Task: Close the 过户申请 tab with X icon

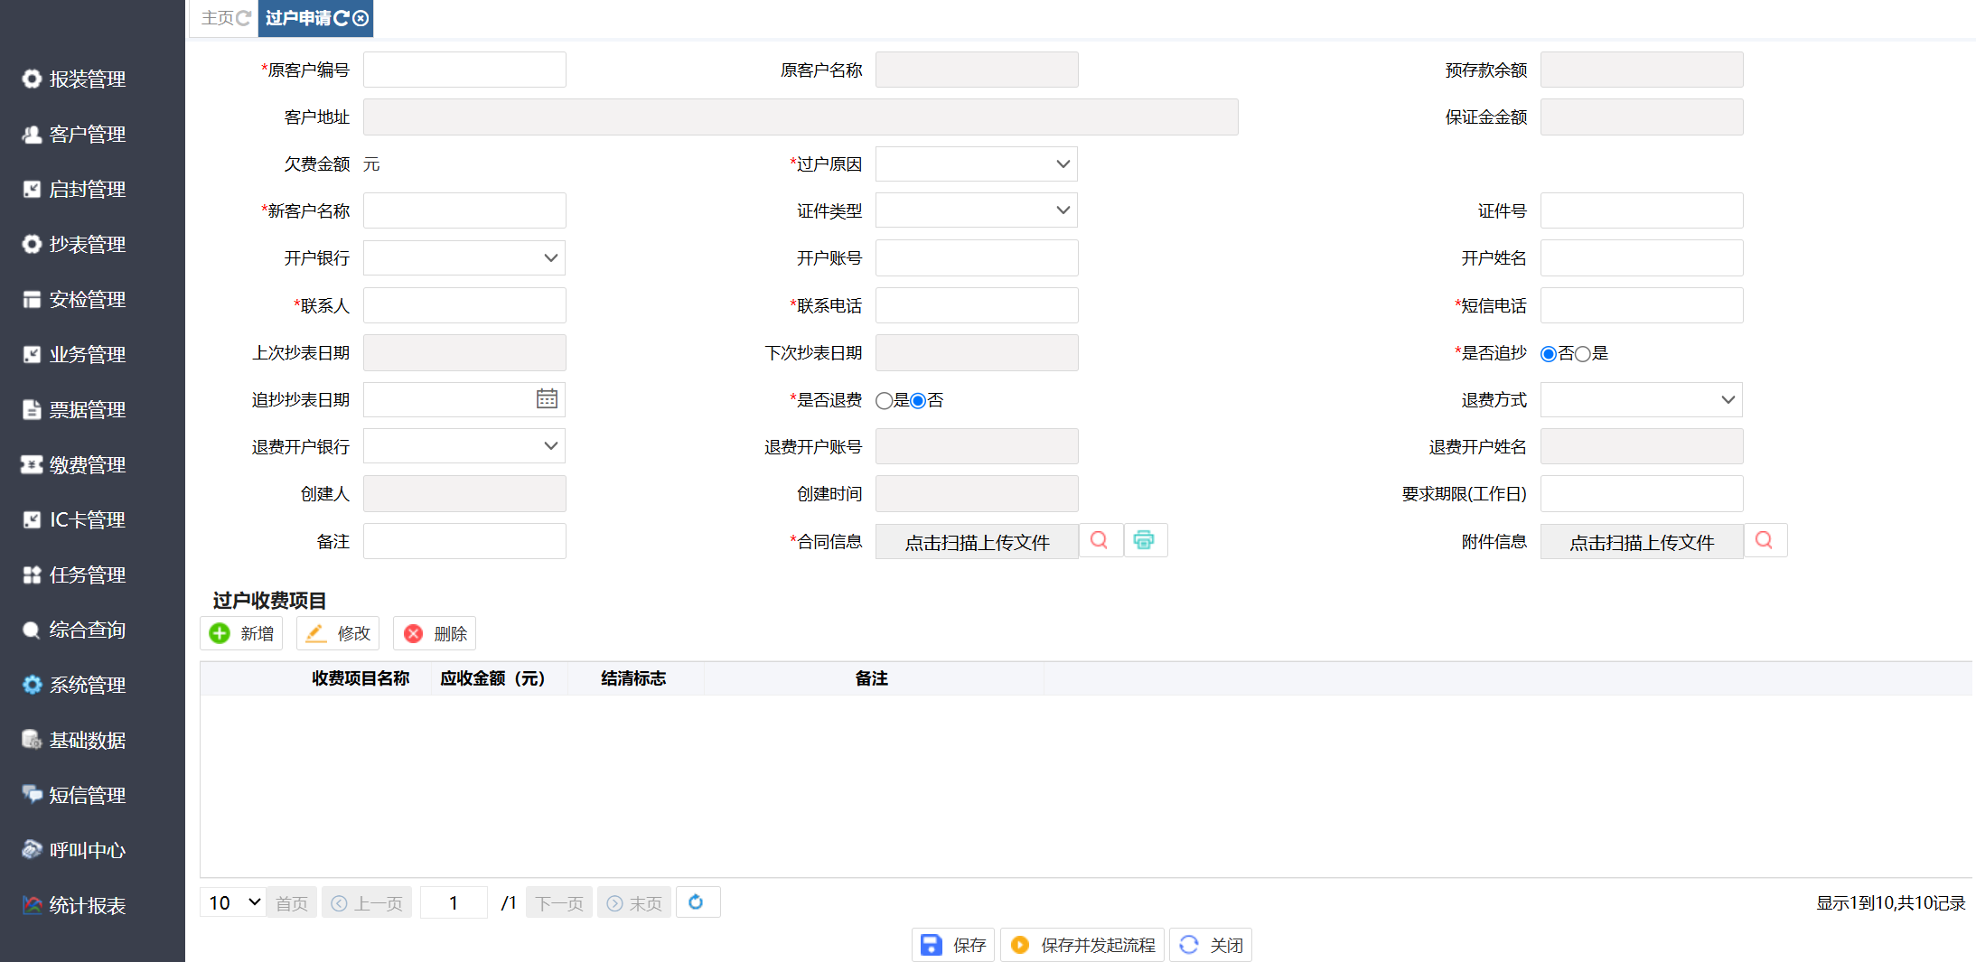Action: pyautogui.click(x=361, y=18)
